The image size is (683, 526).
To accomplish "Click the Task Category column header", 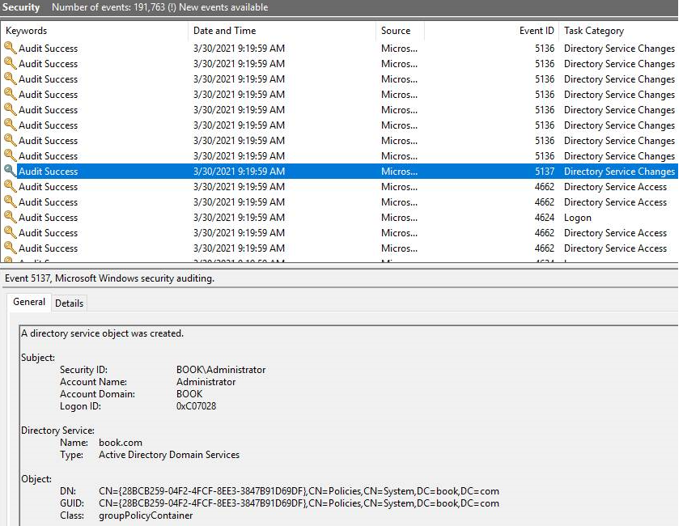I will (594, 31).
